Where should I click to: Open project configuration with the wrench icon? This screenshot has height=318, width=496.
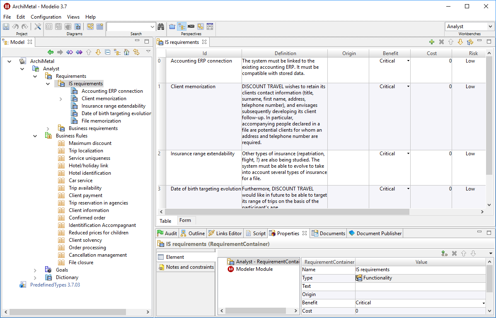click(38, 26)
